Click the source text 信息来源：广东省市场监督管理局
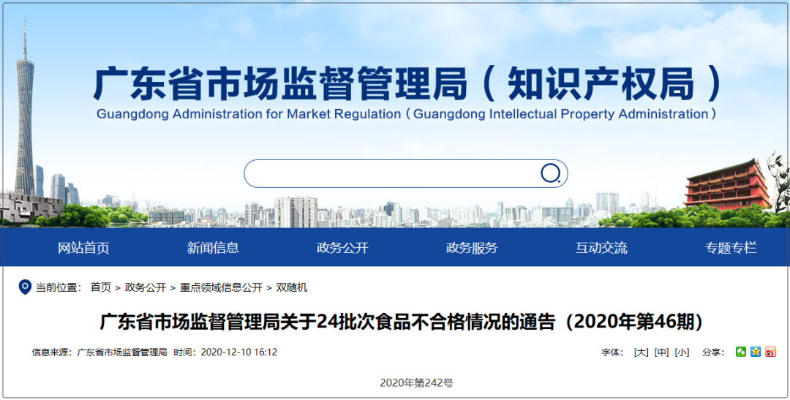 click(x=99, y=352)
